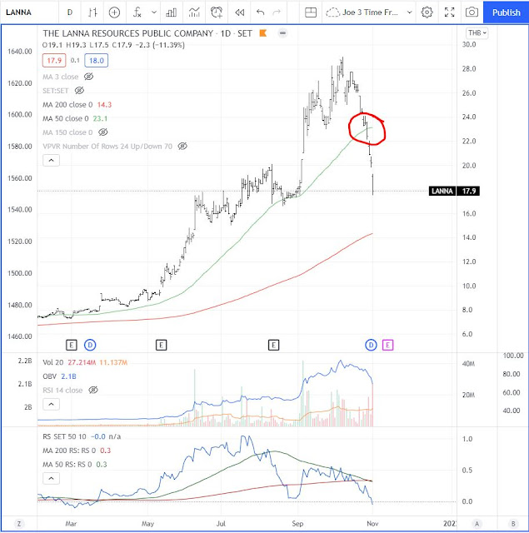529x533 pixels.
Task: Click the Sep label on the time axis
Action: [297, 524]
